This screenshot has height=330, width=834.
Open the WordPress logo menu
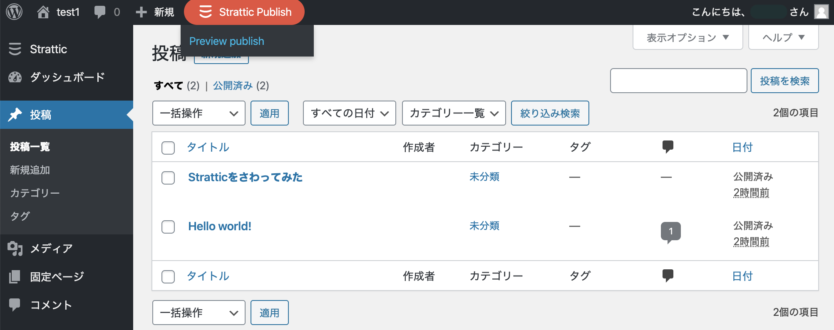tap(14, 12)
